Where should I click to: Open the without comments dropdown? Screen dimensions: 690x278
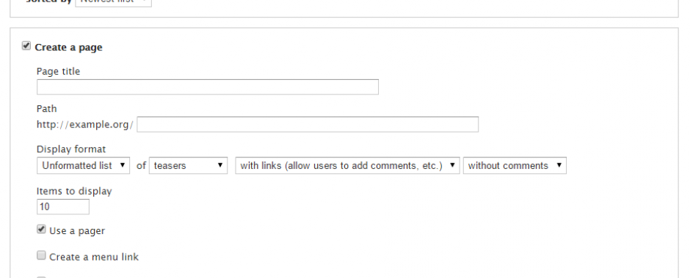[515, 166]
